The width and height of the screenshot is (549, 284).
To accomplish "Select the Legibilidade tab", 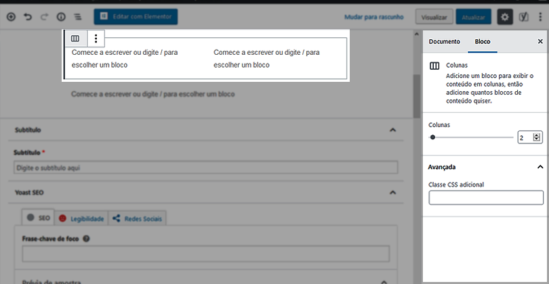I will click(81, 218).
